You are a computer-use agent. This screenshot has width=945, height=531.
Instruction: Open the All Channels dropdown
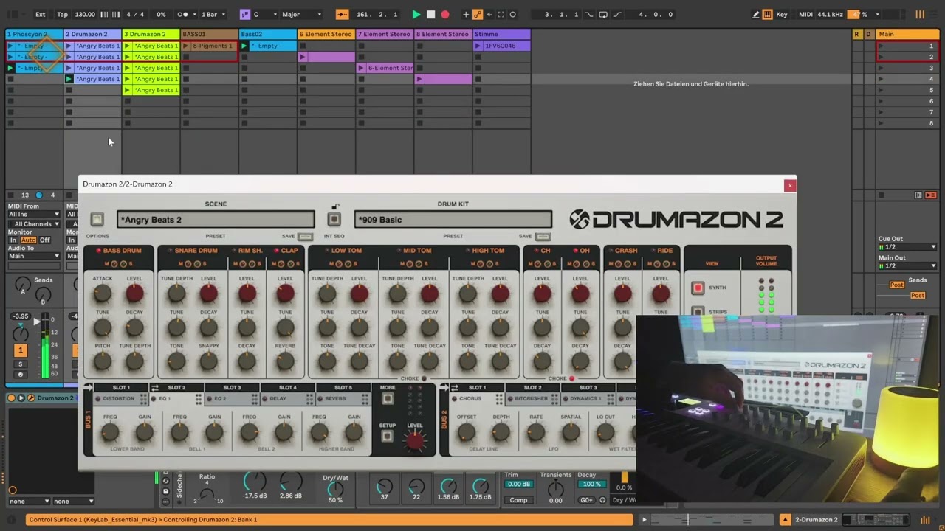(34, 223)
